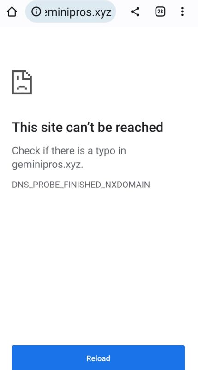Share this page using the share icon
The height and width of the screenshot is (370, 198).
(135, 12)
